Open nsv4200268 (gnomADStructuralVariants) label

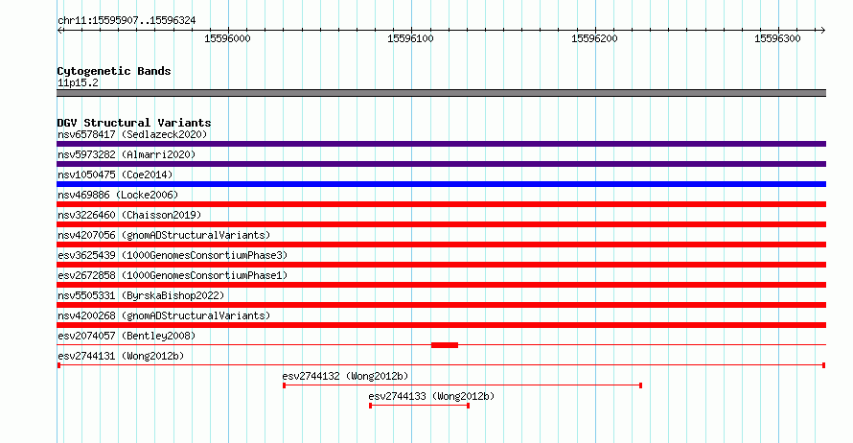tap(164, 315)
